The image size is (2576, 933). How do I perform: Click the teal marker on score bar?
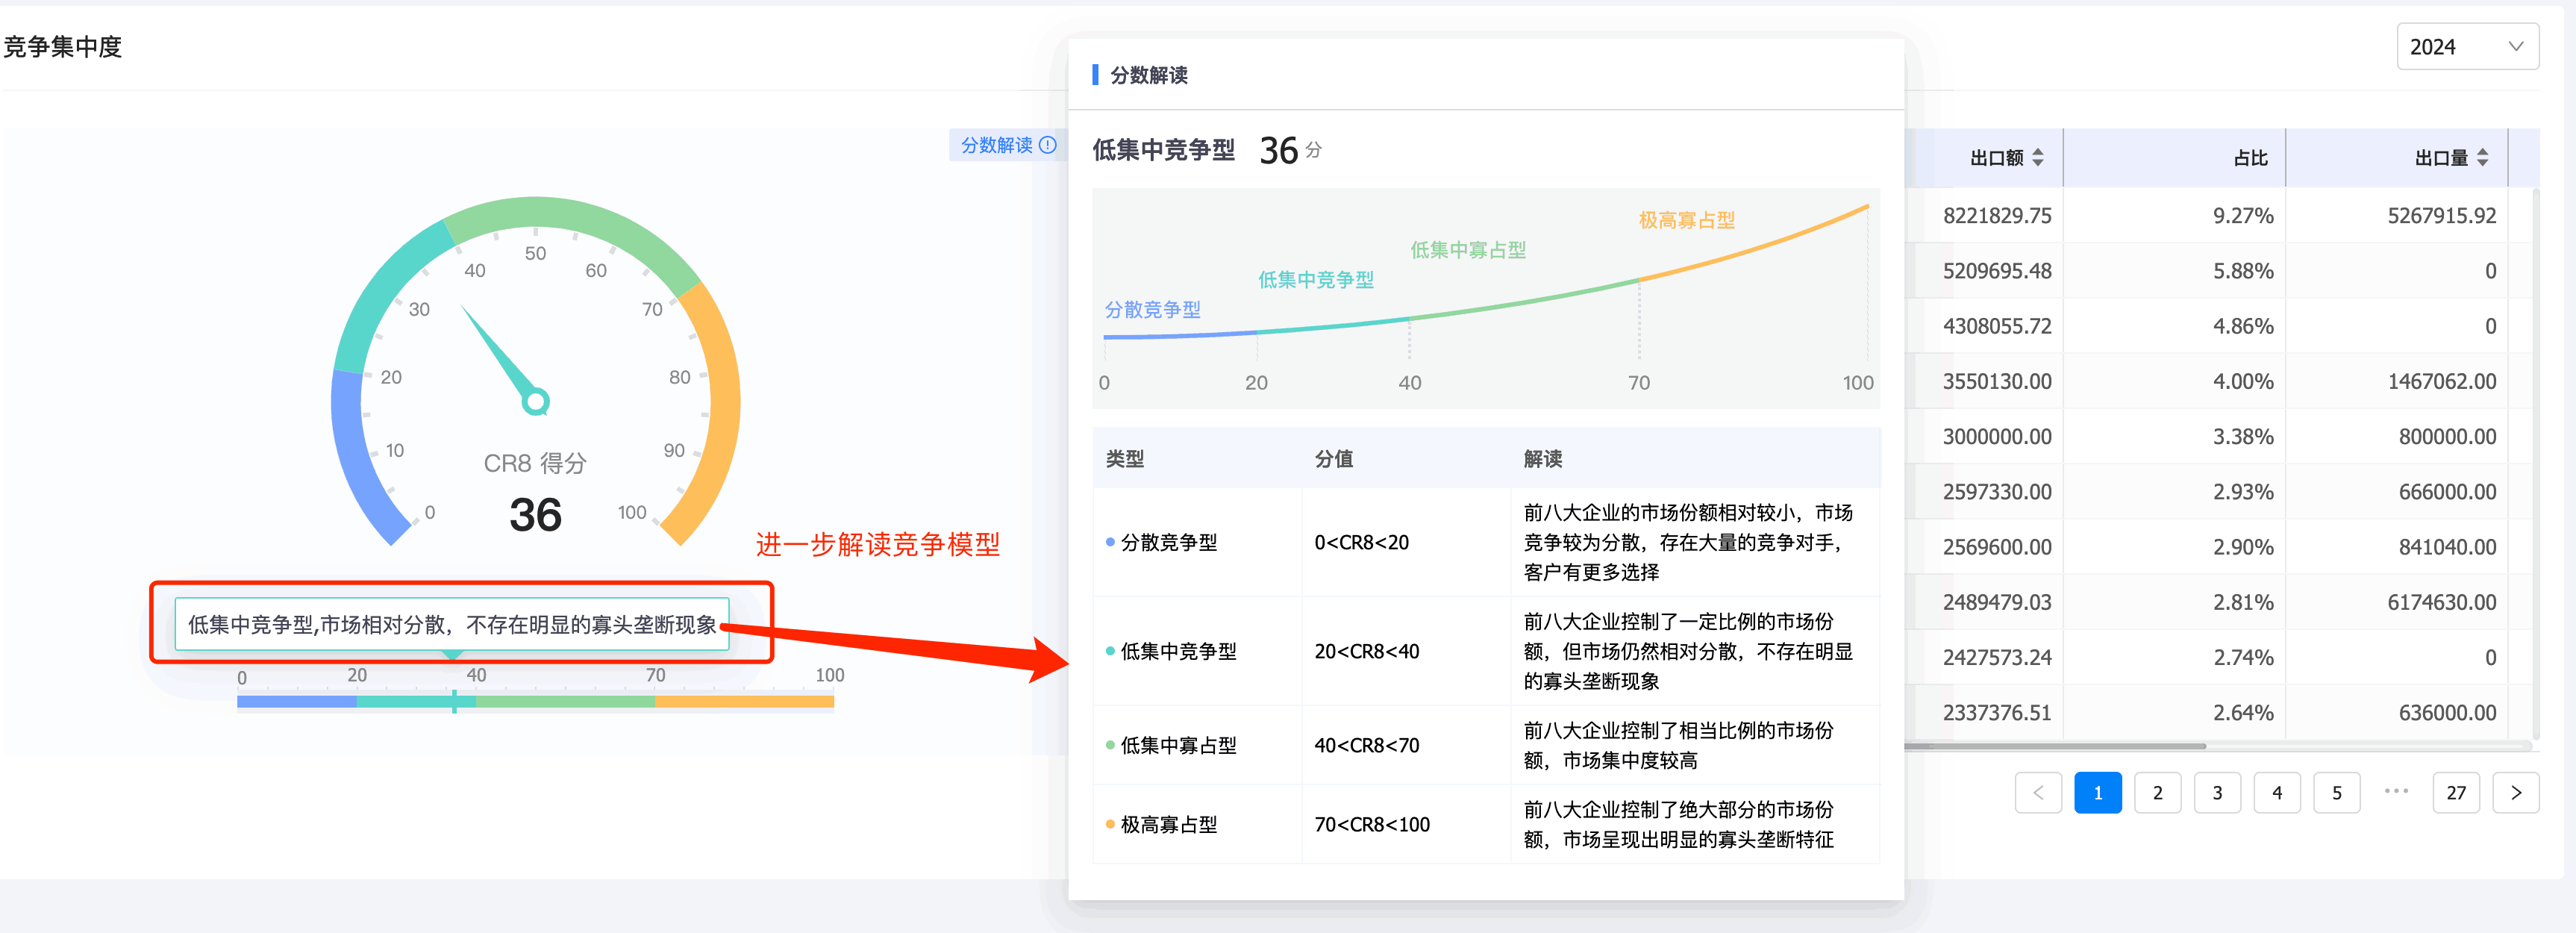[454, 701]
